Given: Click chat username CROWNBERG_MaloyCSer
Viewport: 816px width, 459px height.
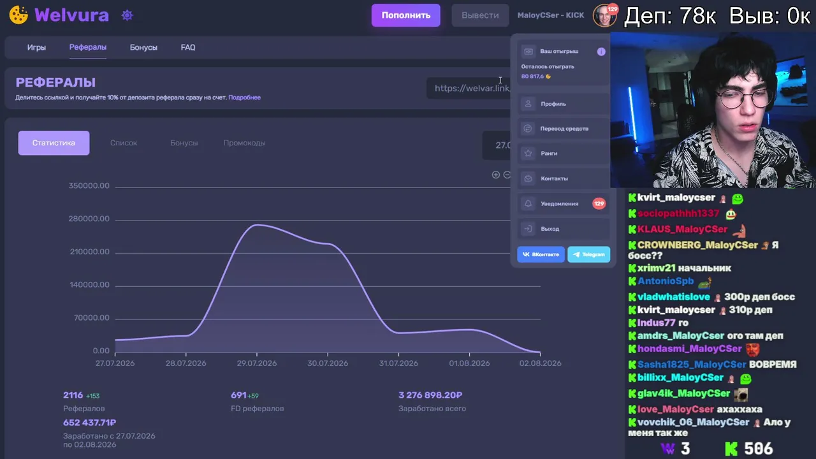Looking at the screenshot, I should (x=697, y=245).
